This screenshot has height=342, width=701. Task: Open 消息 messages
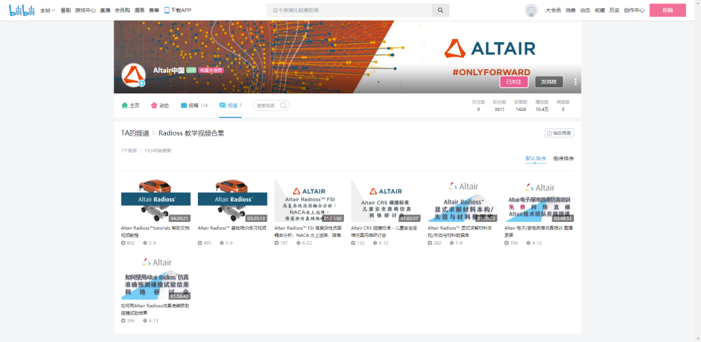point(571,10)
